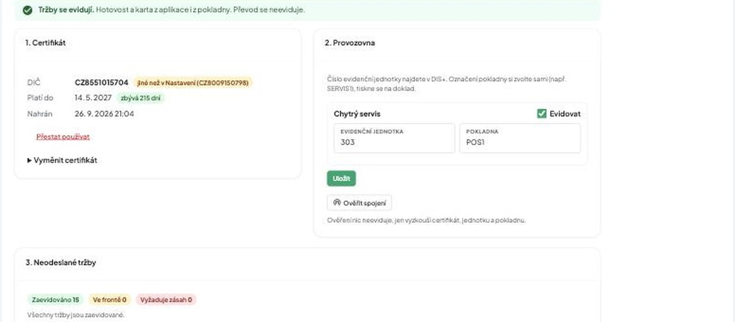Click the green Uložit button
Image resolution: width=735 pixels, height=322 pixels.
(x=341, y=178)
